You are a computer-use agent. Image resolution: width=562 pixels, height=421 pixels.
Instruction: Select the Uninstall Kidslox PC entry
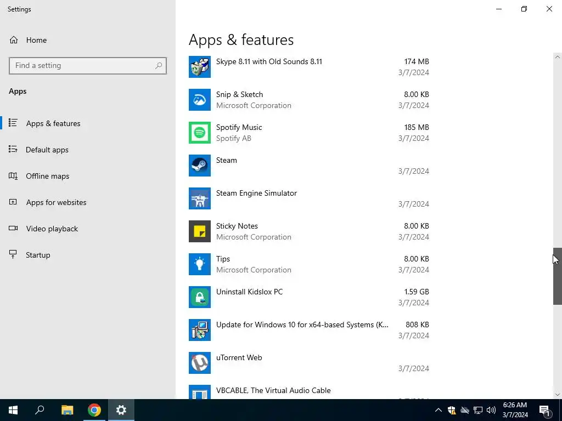point(309,297)
